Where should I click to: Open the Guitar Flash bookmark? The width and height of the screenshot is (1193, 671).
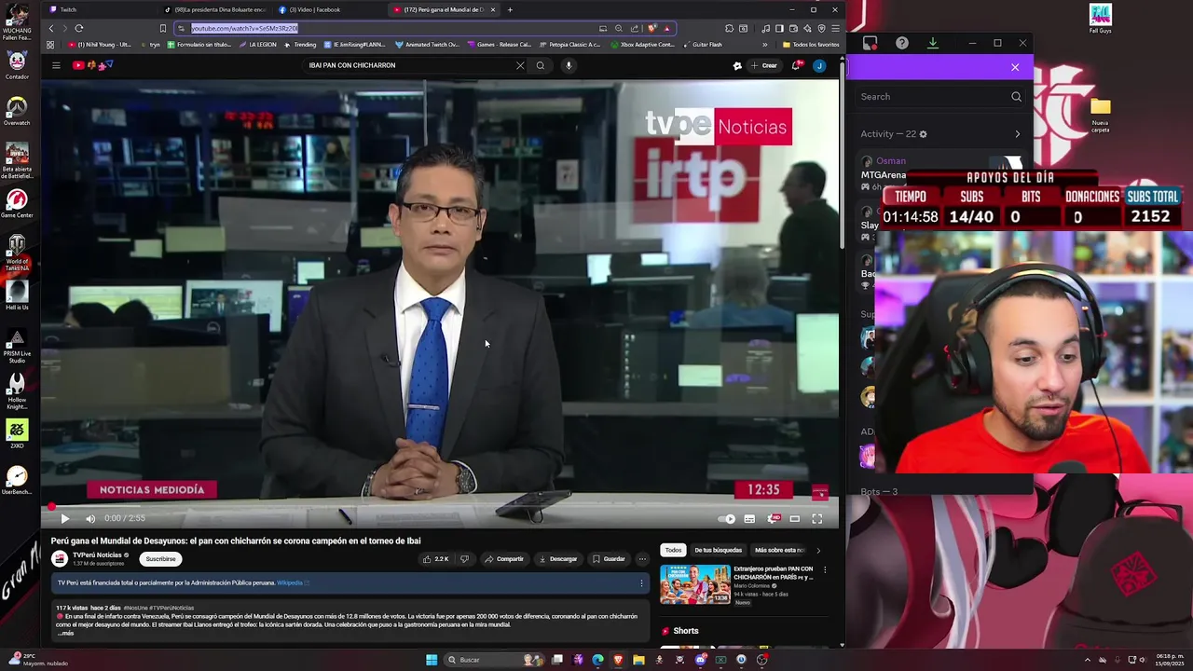pos(703,45)
